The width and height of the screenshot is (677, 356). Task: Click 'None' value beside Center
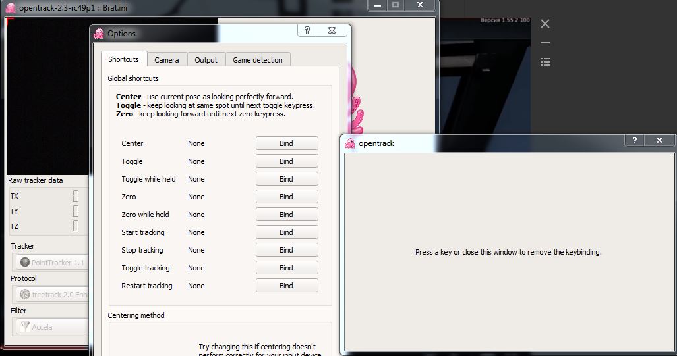[x=196, y=143]
